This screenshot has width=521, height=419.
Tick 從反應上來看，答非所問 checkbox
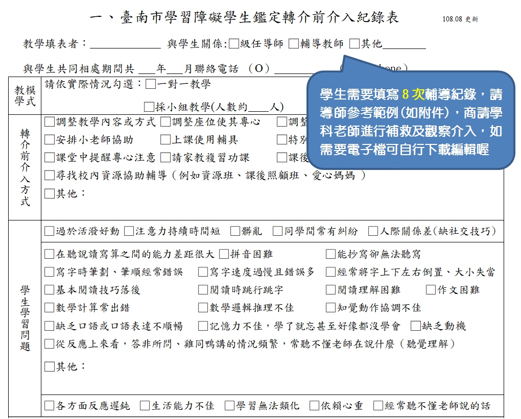(x=50, y=344)
